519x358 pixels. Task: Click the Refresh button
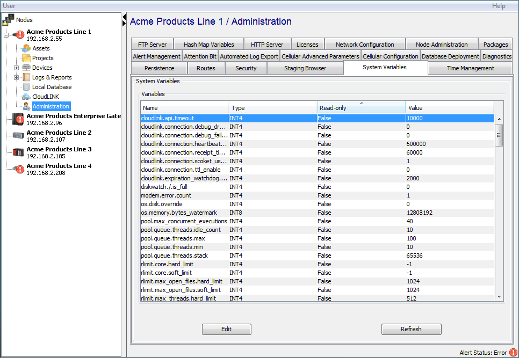coord(411,329)
